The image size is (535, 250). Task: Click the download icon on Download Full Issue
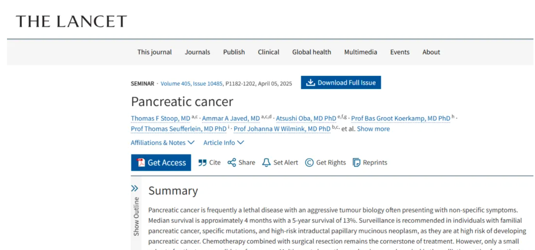(310, 83)
